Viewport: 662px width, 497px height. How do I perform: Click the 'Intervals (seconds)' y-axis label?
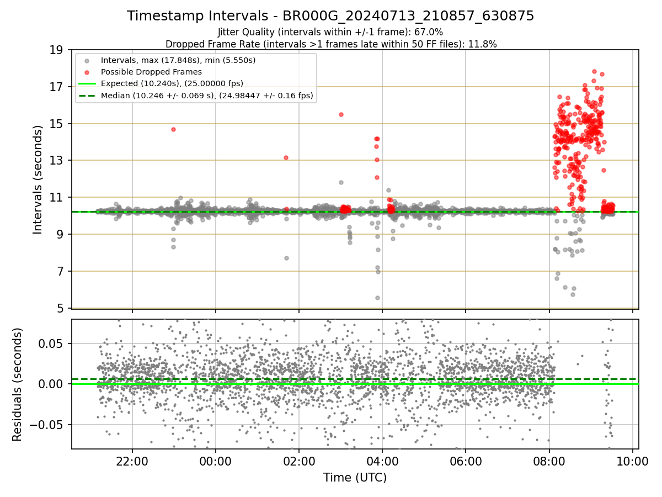click(38, 179)
